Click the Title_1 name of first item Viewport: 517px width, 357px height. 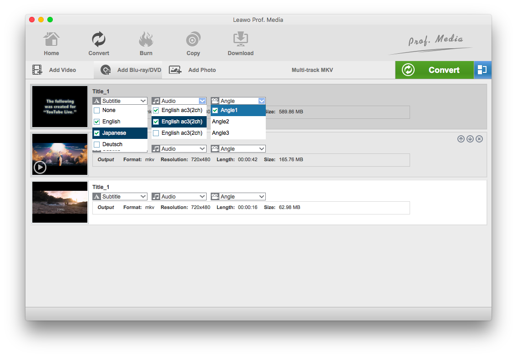coord(101,92)
